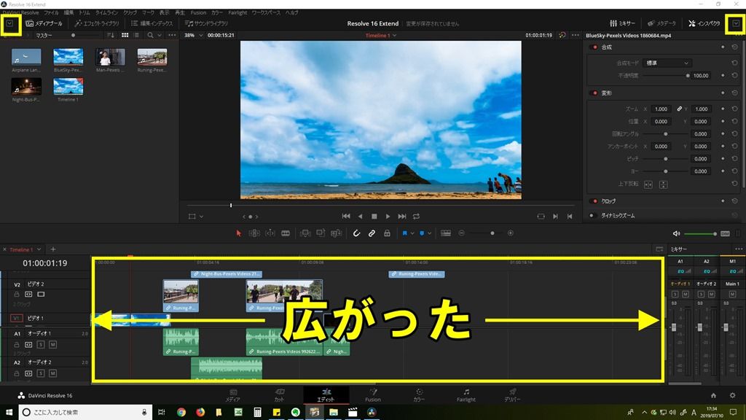This screenshot has height=420, width=746.
Task: Open the Timeline 1 dropdown above the viewer
Action: pyautogui.click(x=382, y=35)
